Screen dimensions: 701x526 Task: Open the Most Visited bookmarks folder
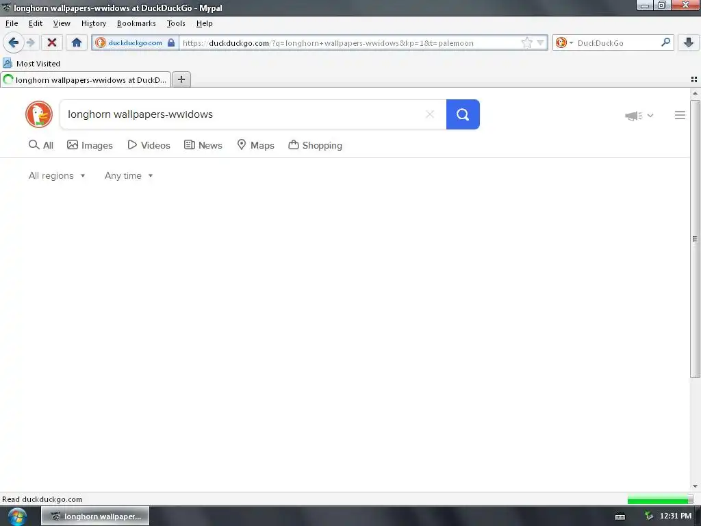click(x=31, y=64)
